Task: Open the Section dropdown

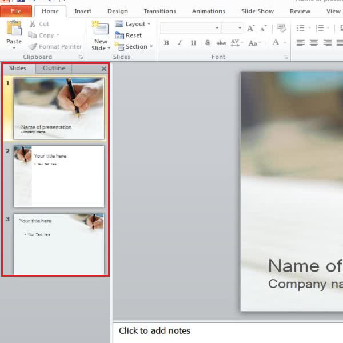Action: 134,47
